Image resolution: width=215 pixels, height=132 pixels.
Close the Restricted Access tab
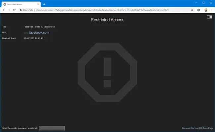click(x=38, y=4)
